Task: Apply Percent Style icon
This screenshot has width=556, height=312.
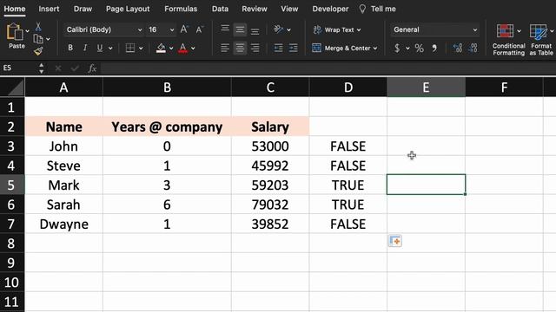Action: point(419,48)
